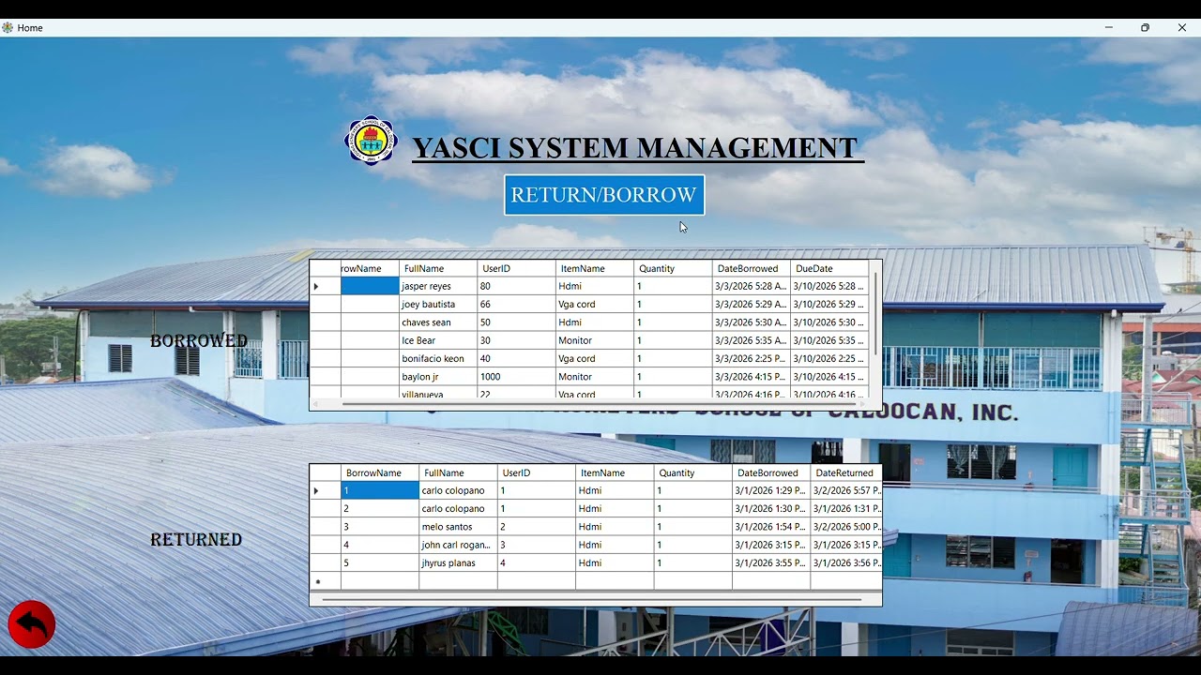Click BorrowName cell 2 in returned table
1201x675 pixels.
pos(380,508)
